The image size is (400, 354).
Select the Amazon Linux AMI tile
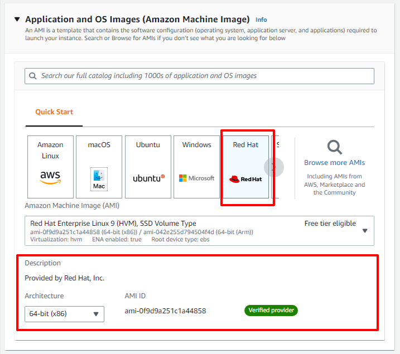click(50, 167)
